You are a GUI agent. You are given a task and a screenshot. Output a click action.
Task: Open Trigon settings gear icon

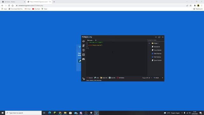pyautogui.click(x=84, y=79)
